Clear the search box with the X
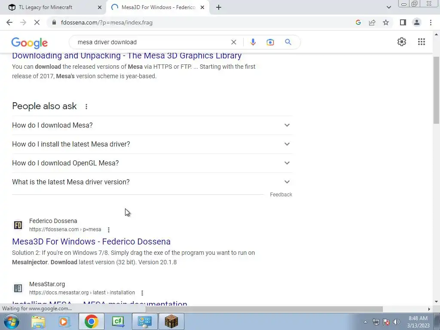Image resolution: width=440 pixels, height=330 pixels. tap(233, 42)
